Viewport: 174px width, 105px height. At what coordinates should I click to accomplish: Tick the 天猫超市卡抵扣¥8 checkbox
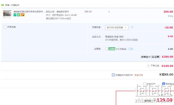tap(113, 75)
